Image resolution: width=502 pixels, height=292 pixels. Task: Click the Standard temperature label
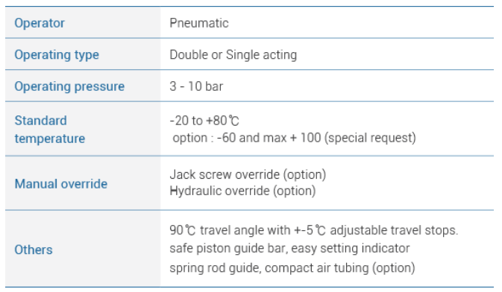coord(50,130)
